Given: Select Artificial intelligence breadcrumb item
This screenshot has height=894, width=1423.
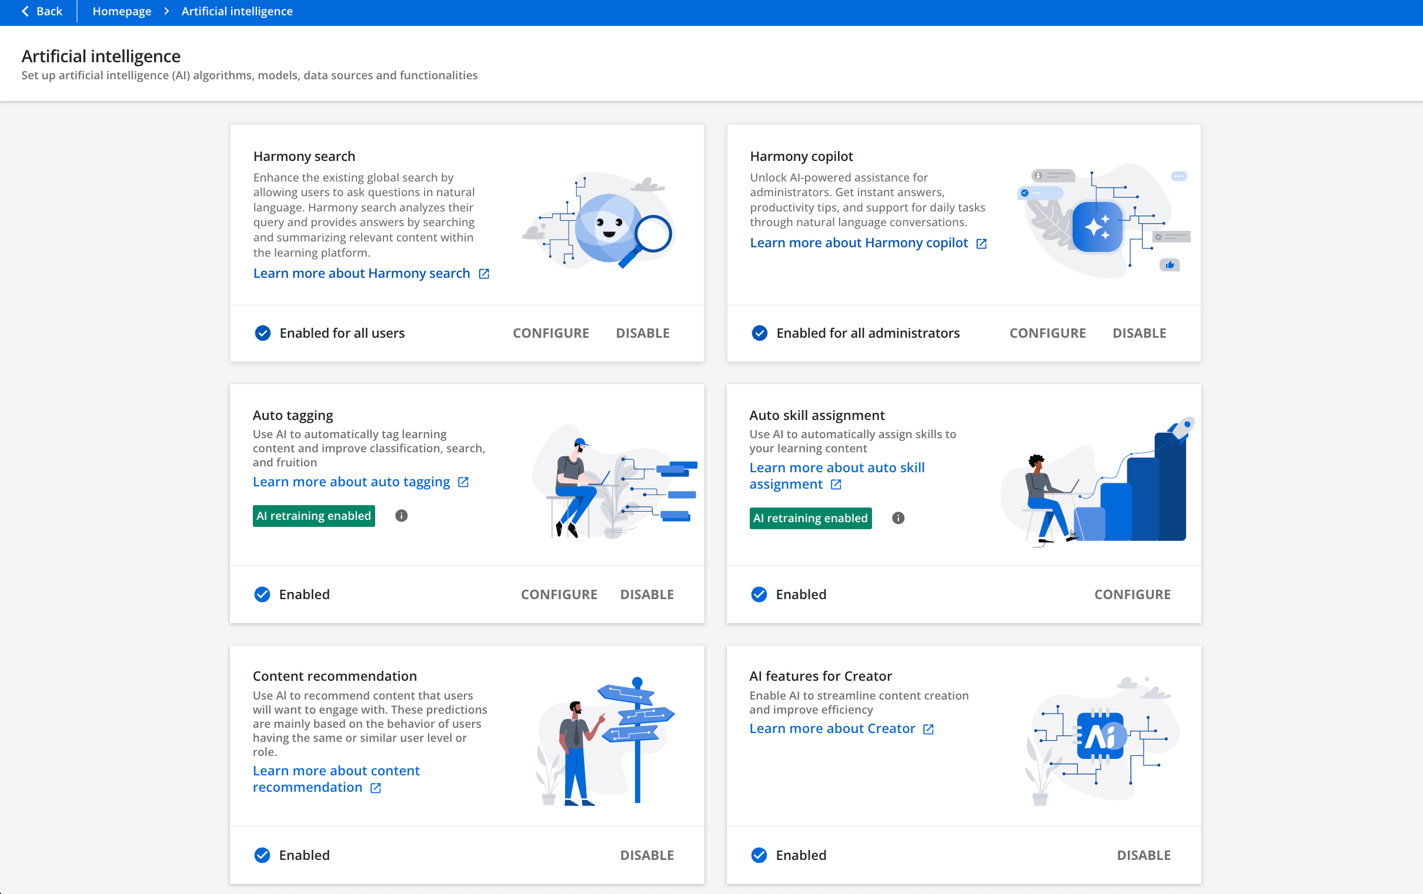Looking at the screenshot, I should 236,11.
